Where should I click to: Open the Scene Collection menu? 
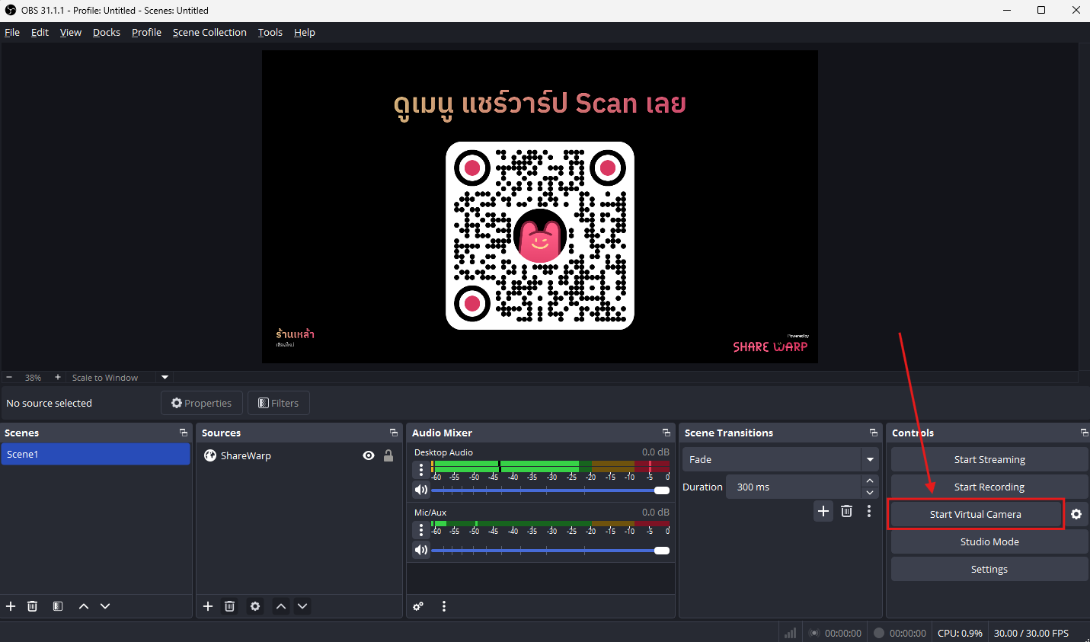tap(209, 32)
